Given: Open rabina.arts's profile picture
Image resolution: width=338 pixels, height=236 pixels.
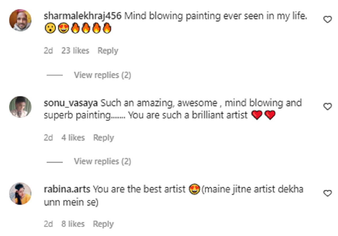Looking at the screenshot, I should point(20,193).
